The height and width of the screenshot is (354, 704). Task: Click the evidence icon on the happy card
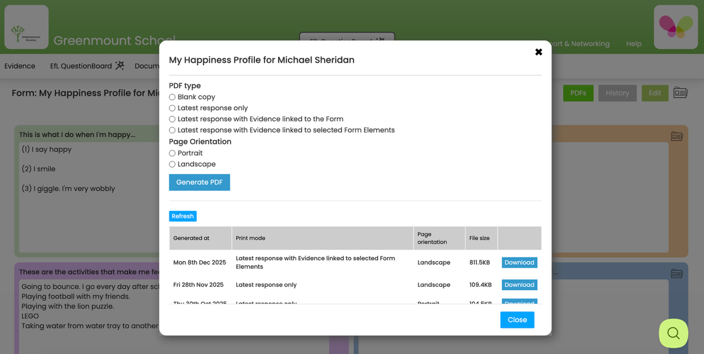(676, 136)
